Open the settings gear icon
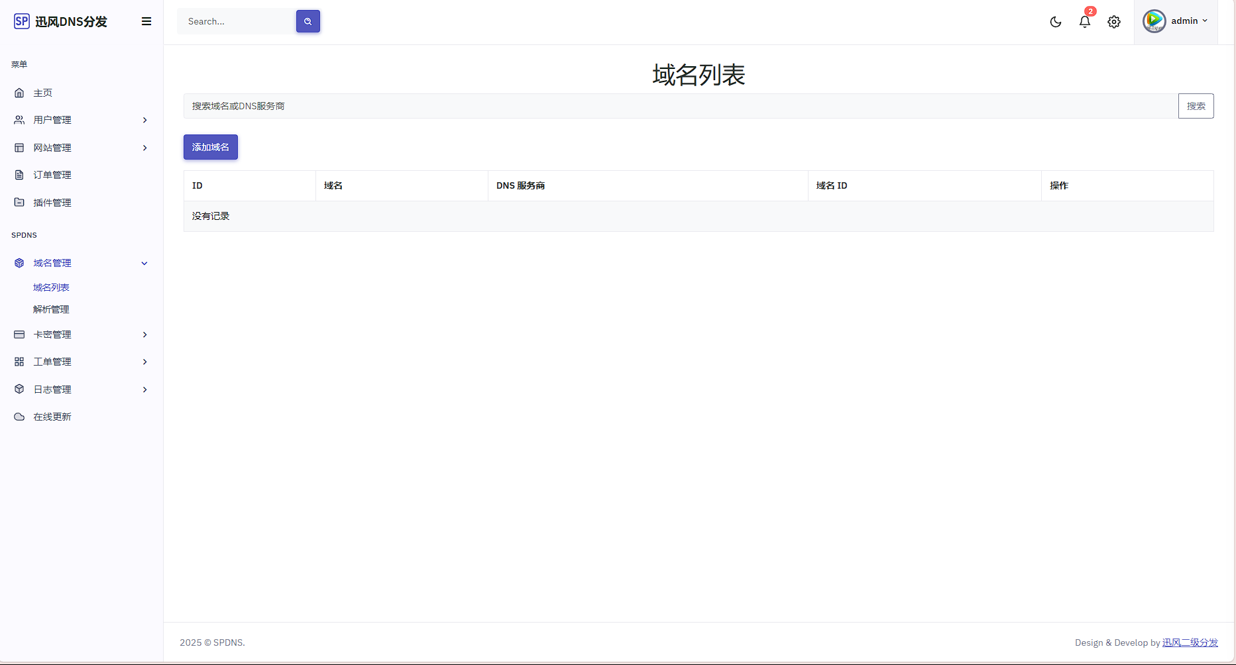 tap(1114, 22)
